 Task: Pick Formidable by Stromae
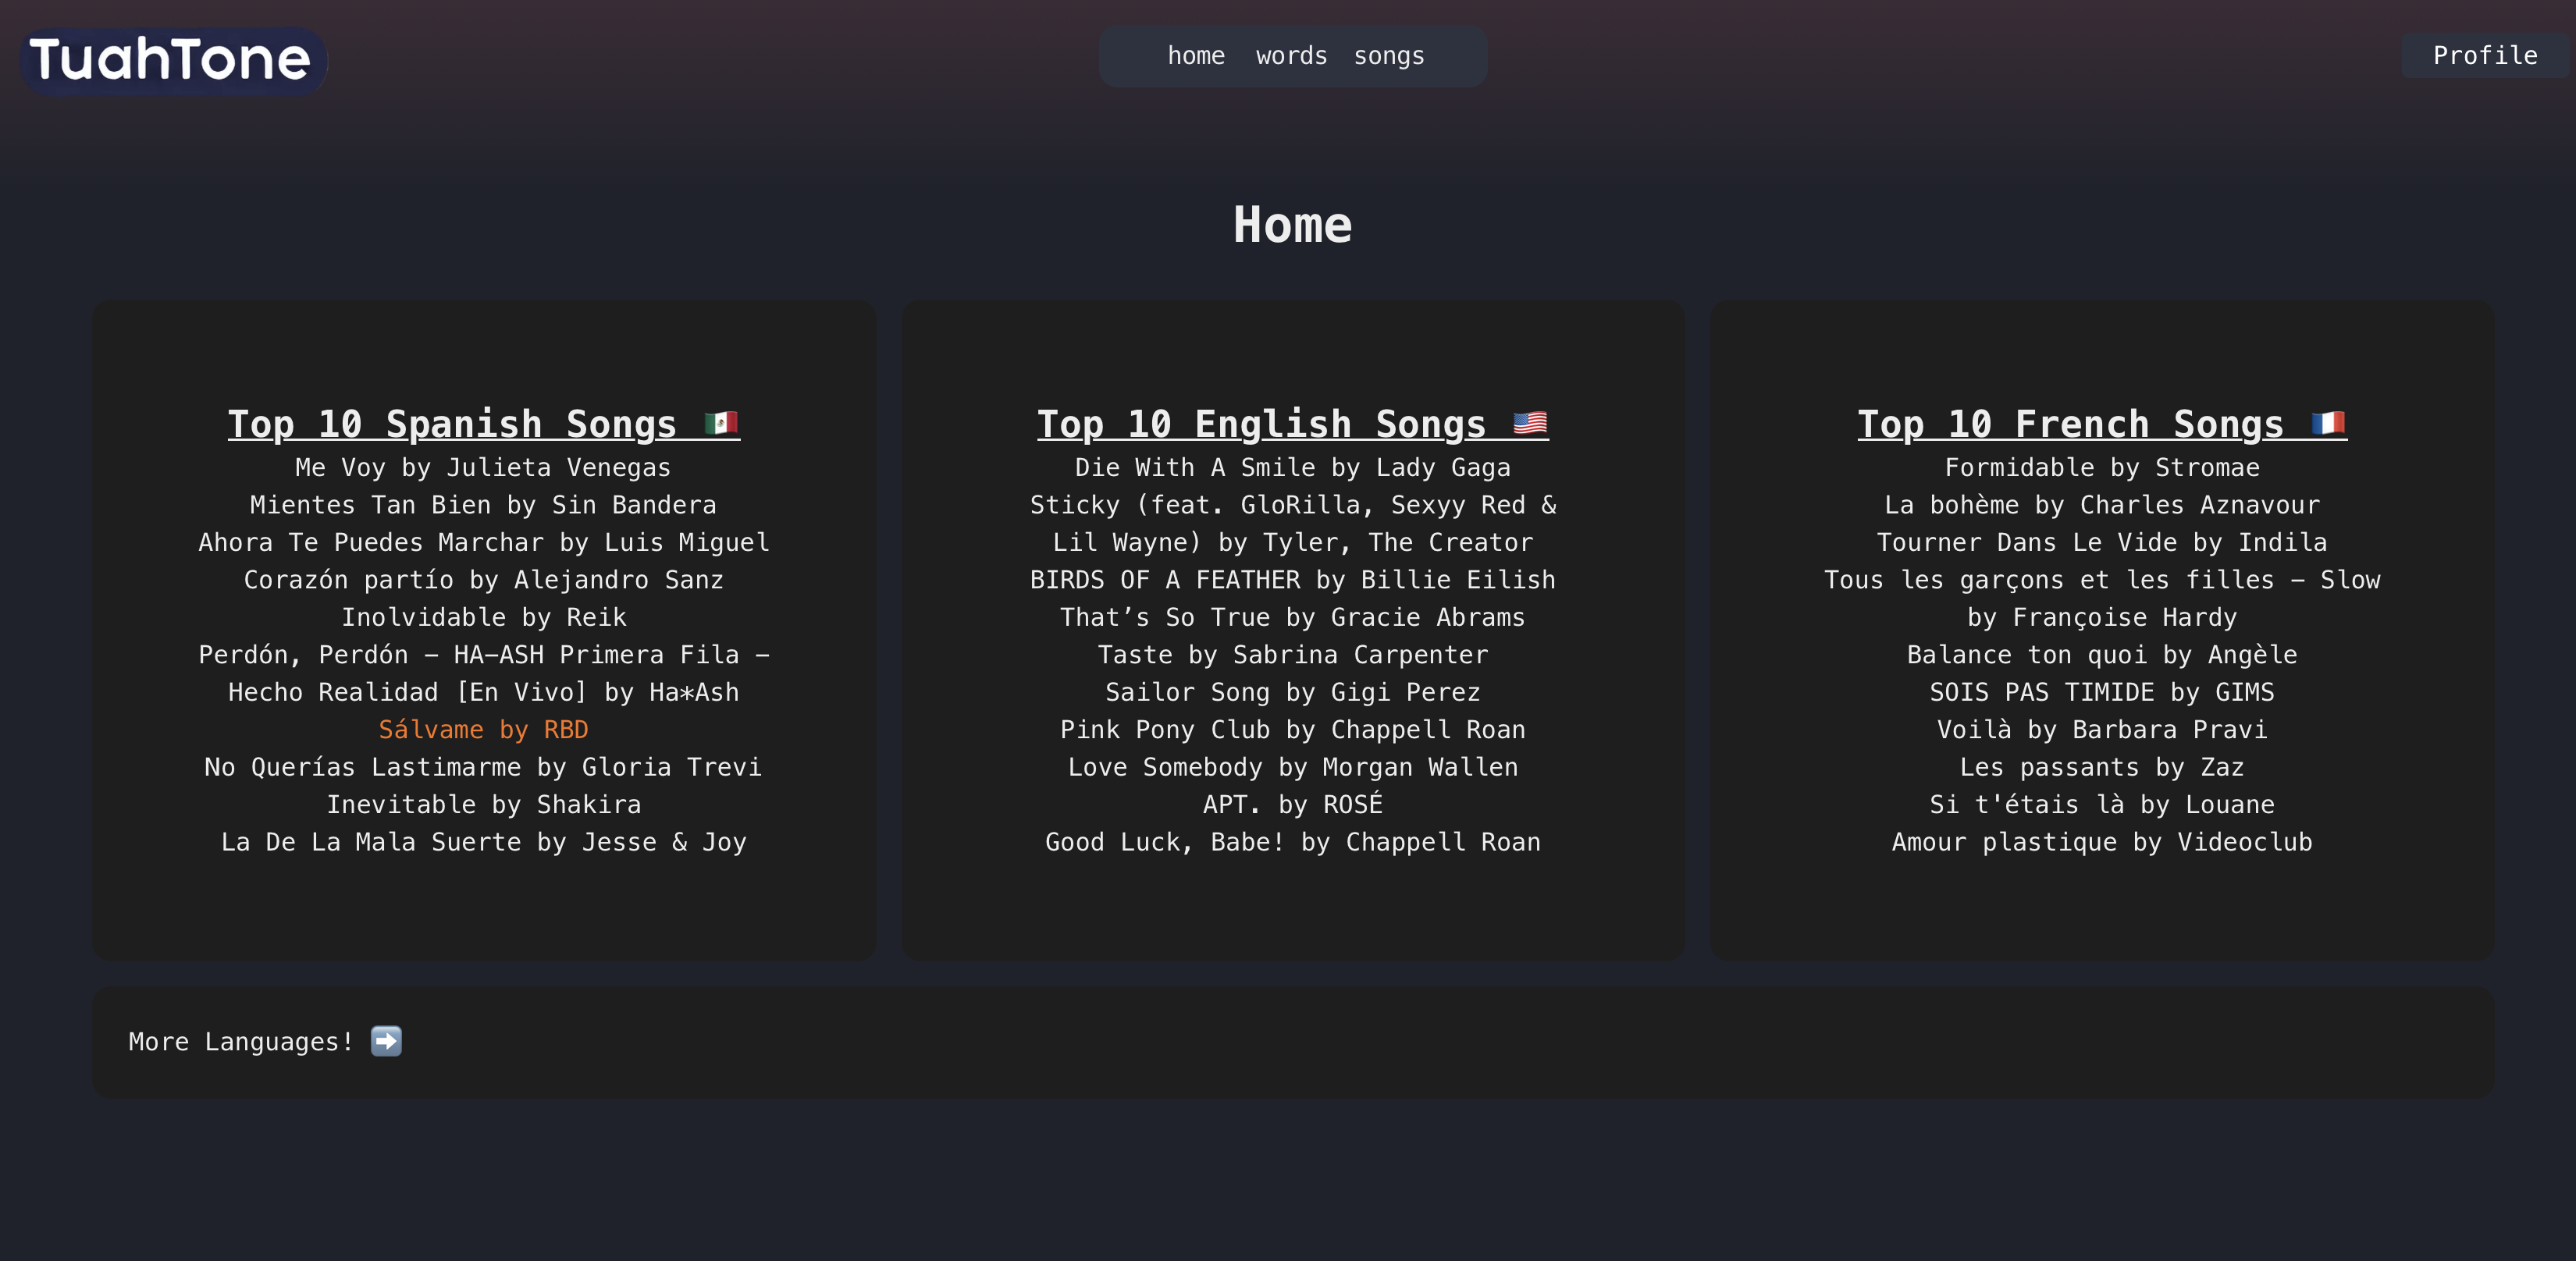tap(2101, 468)
